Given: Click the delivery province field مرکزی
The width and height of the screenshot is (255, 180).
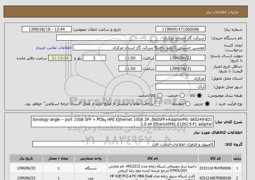Looking at the screenshot, I should (x=180, y=78).
